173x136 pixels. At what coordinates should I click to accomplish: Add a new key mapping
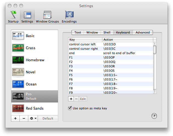pos(71,99)
